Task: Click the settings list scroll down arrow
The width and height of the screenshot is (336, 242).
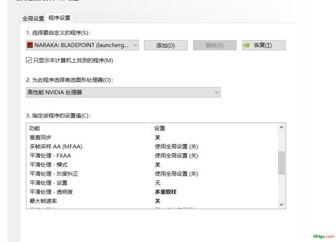Action: pos(282,205)
